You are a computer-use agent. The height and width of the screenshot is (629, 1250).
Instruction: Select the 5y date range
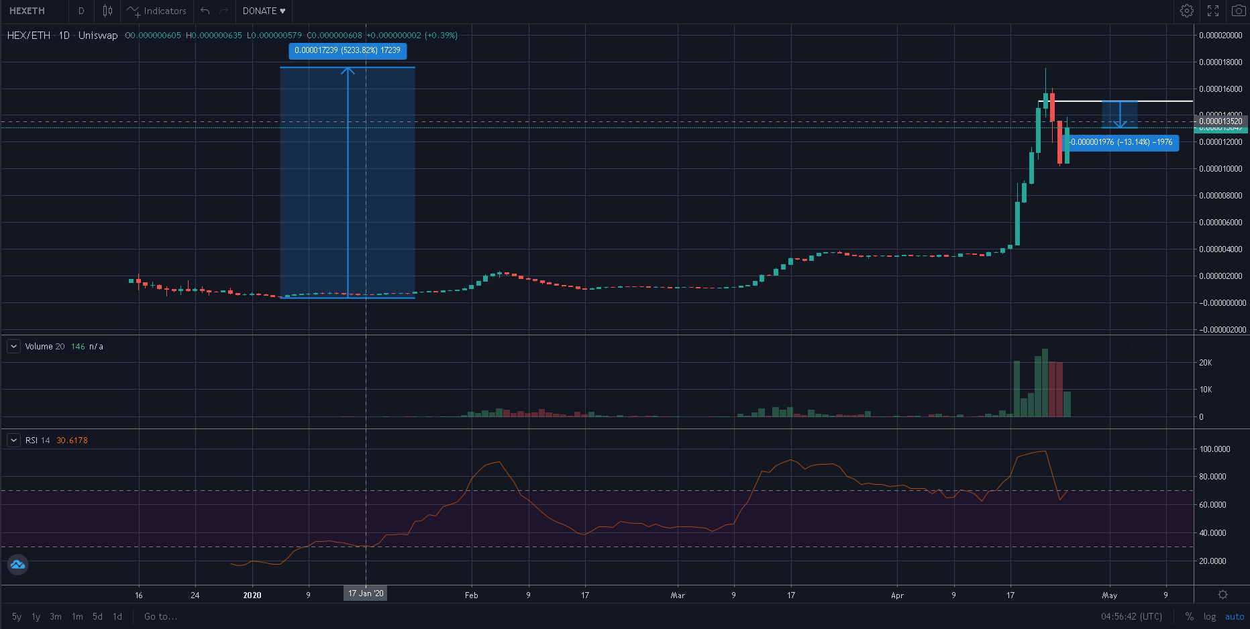tap(17, 616)
